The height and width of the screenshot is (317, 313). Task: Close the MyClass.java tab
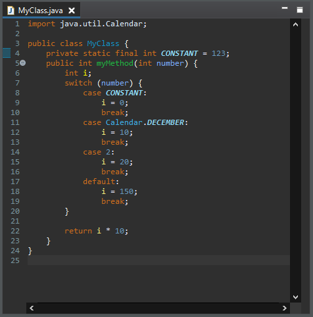point(72,11)
